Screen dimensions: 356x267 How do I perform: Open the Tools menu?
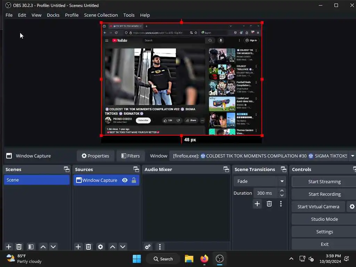(129, 15)
